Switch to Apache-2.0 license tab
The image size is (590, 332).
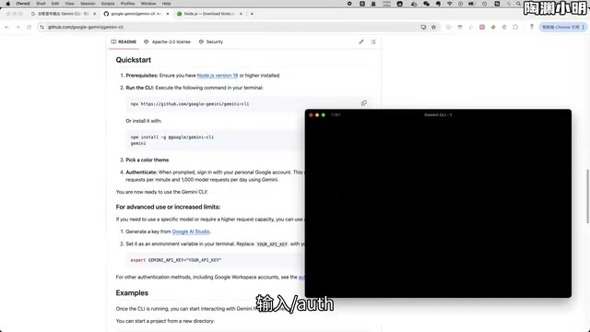click(x=167, y=41)
